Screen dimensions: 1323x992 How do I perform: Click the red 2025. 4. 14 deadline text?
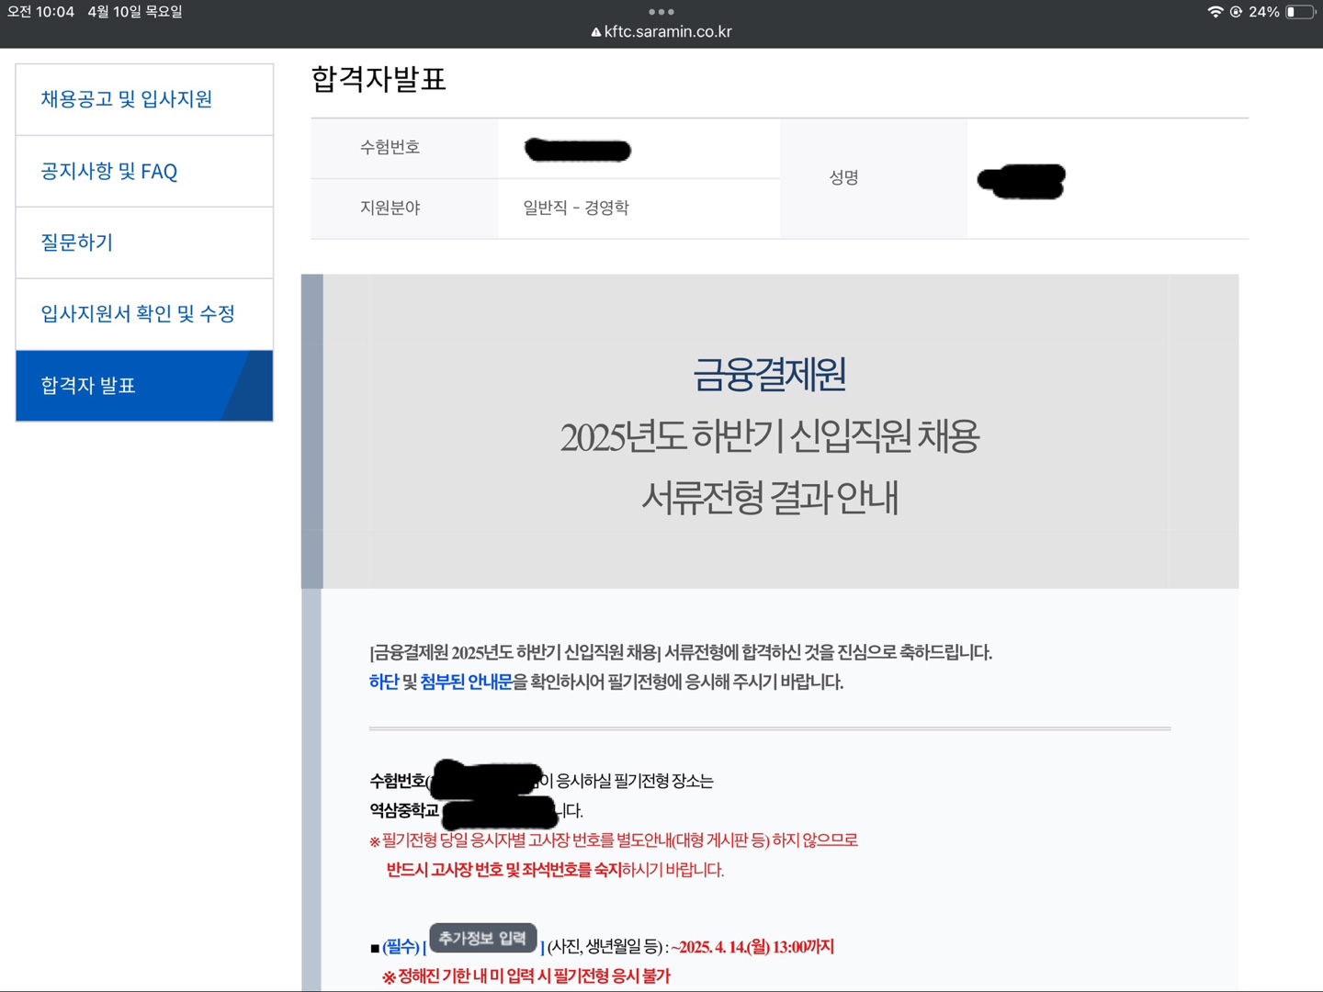(752, 947)
